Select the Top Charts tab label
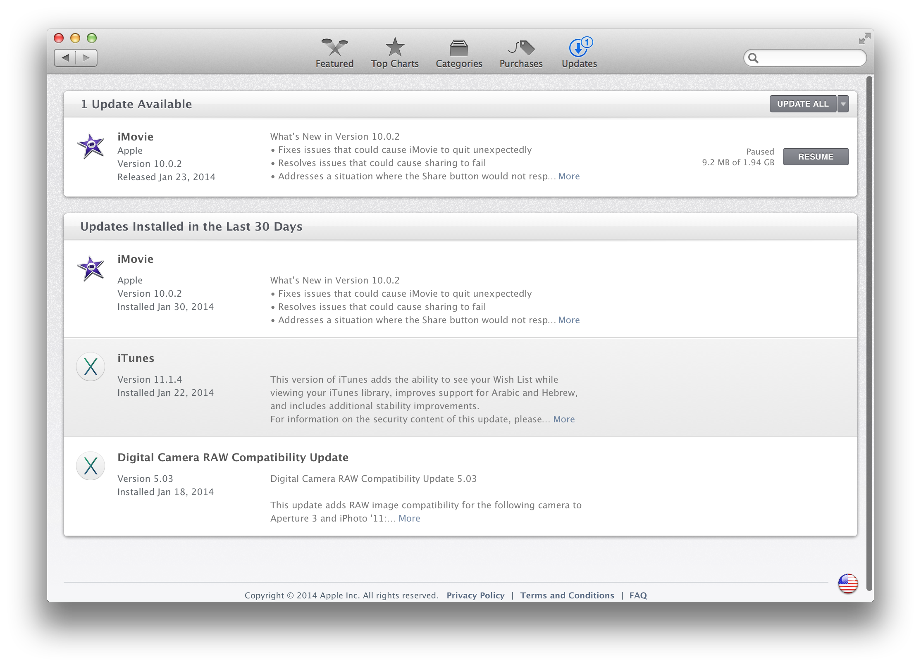The width and height of the screenshot is (921, 667). point(395,64)
